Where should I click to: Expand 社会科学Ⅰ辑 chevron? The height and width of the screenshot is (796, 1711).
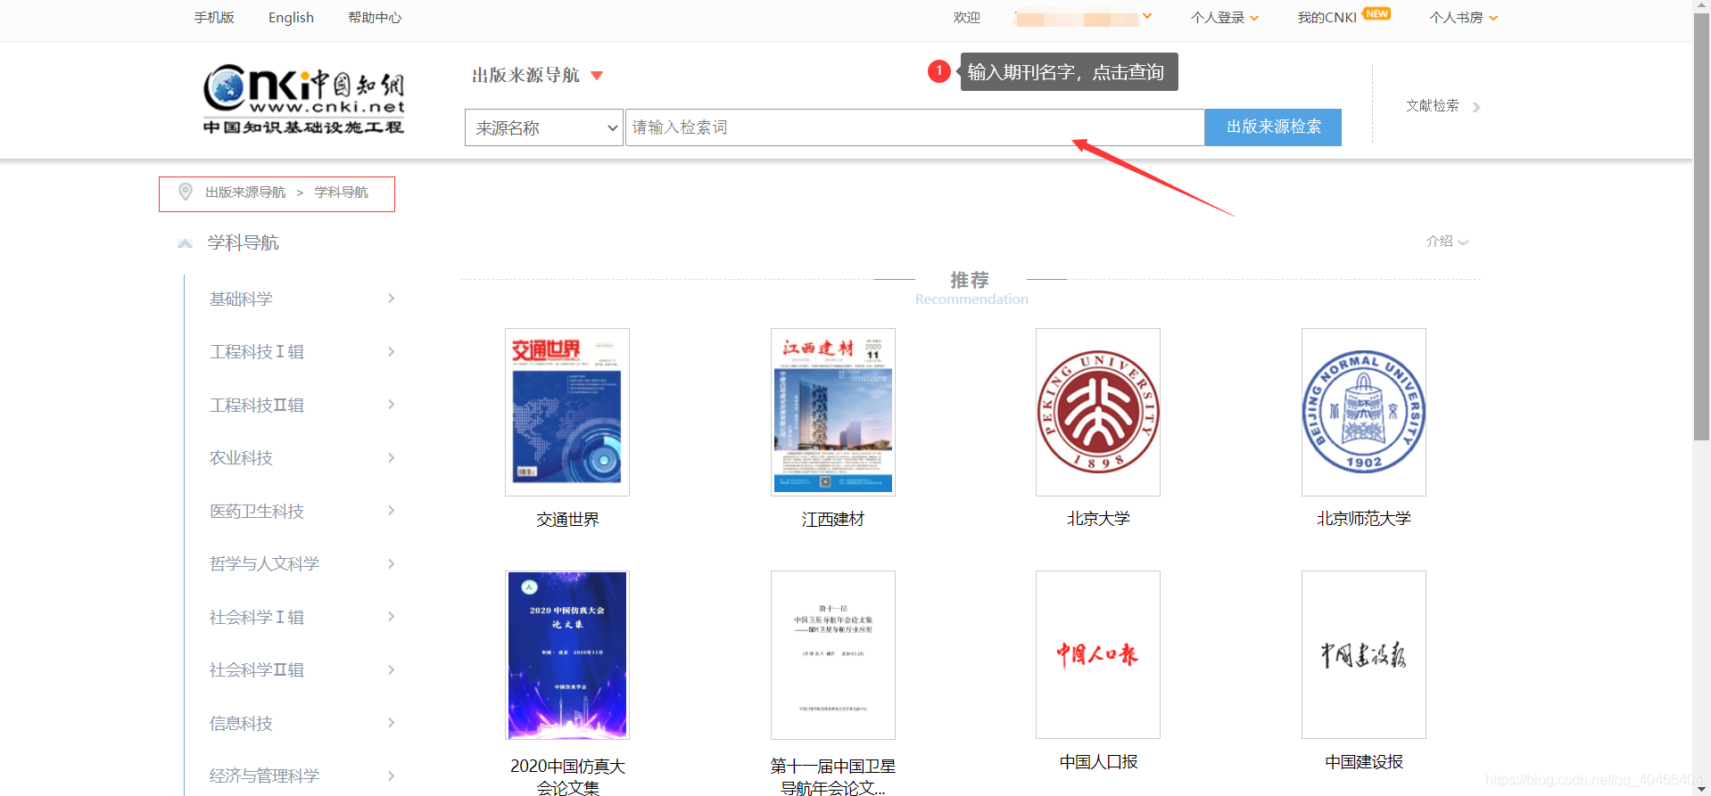click(391, 617)
